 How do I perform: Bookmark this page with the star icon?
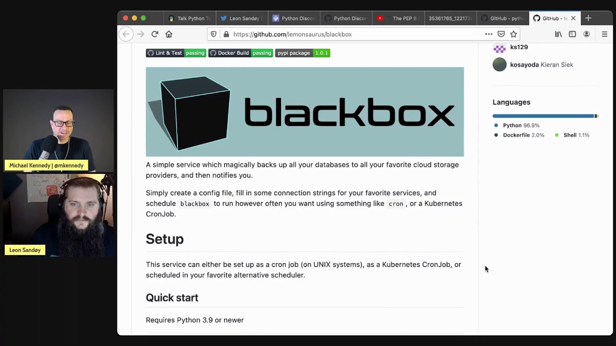pos(513,34)
